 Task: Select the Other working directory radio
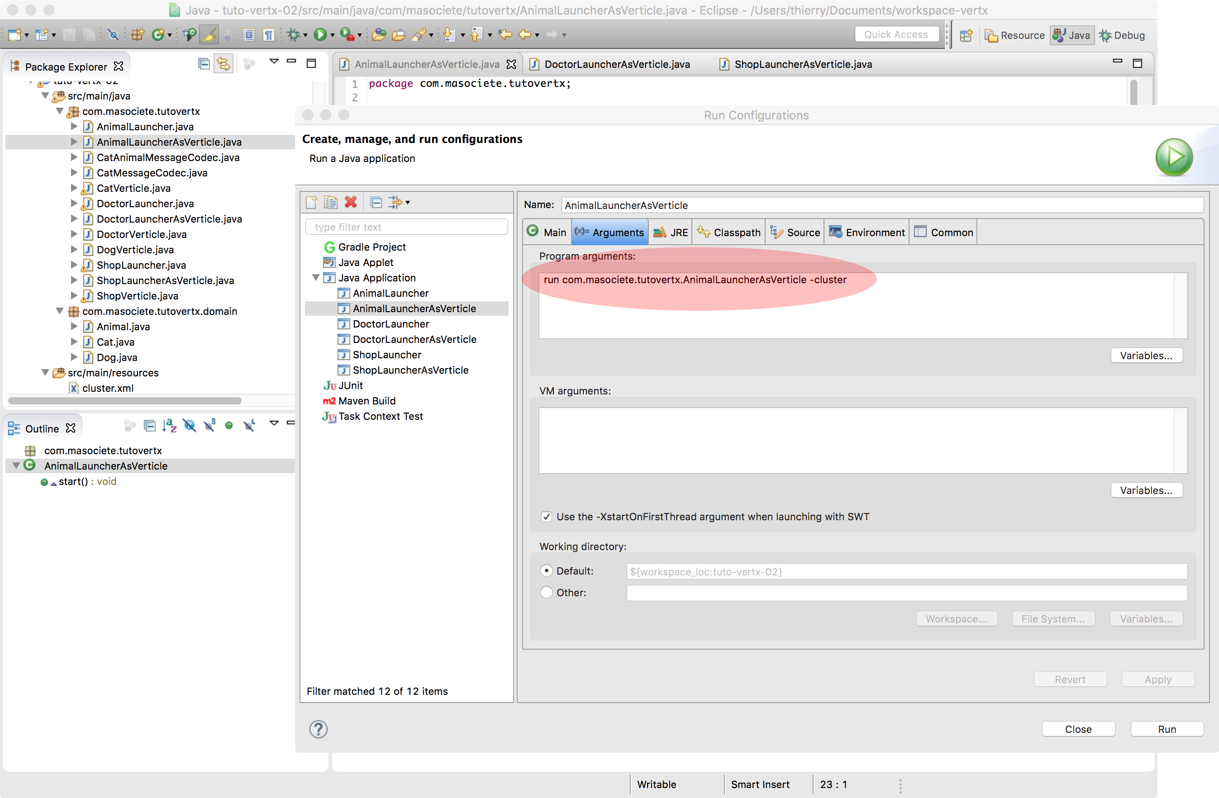[x=547, y=592]
